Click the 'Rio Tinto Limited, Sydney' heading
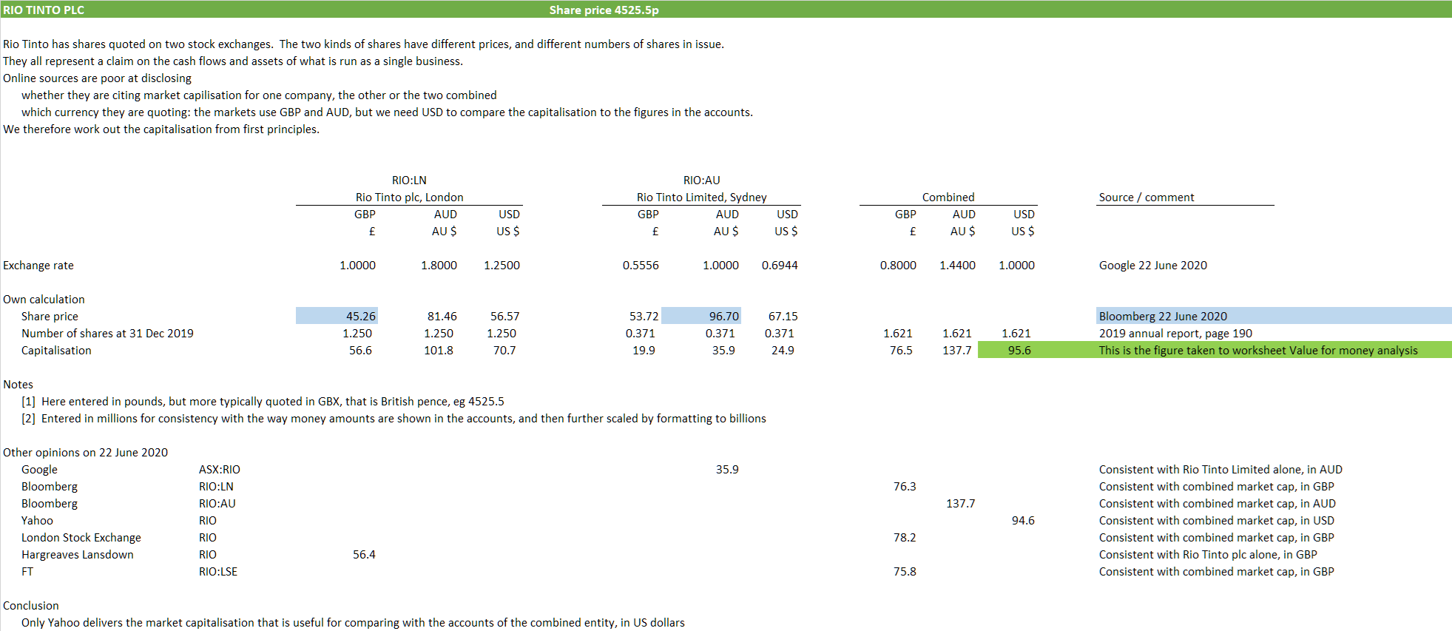1452x631 pixels. point(701,197)
